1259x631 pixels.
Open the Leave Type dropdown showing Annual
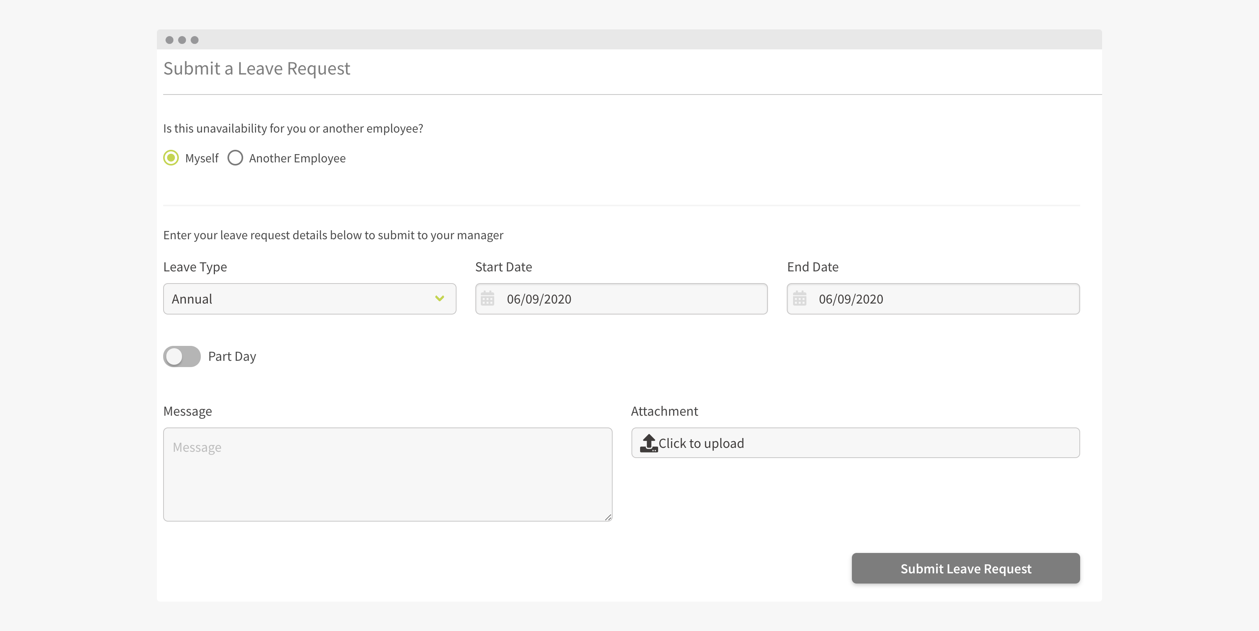click(x=309, y=299)
